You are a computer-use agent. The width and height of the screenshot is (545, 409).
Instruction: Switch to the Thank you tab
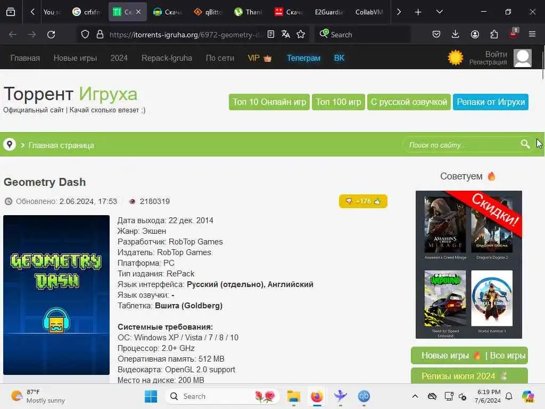tap(248, 12)
